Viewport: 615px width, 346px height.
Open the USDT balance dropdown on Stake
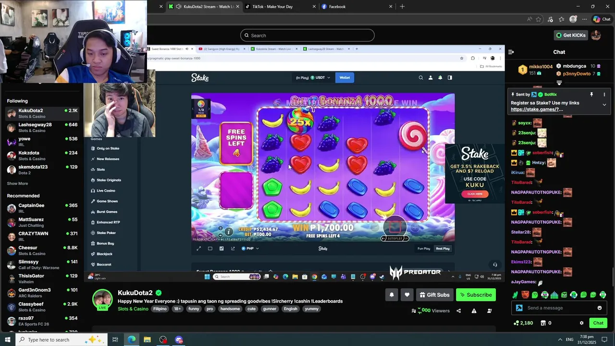click(x=320, y=77)
